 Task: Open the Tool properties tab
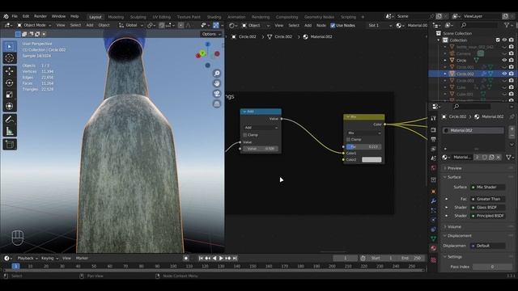(x=434, y=118)
